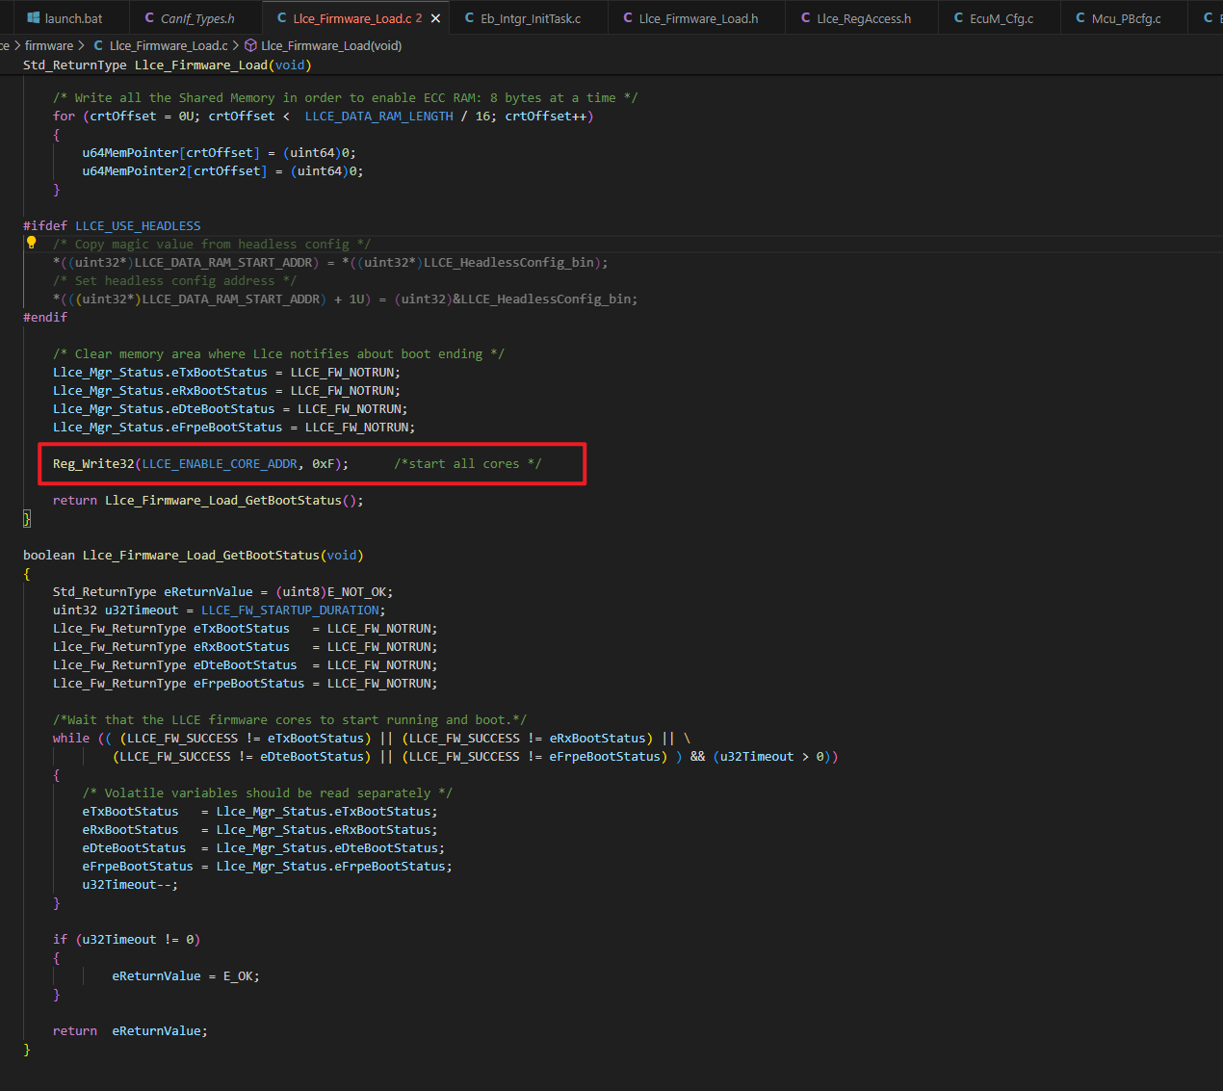Image resolution: width=1223 pixels, height=1091 pixels.
Task: Click LLCE_FW_STARTUP_DURATION macro
Action: pyautogui.click(x=290, y=610)
